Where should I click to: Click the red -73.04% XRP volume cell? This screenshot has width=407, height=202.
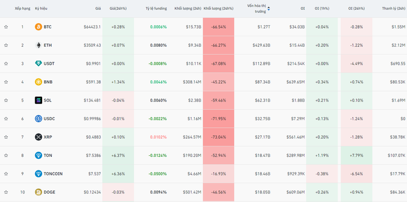pyautogui.click(x=219, y=137)
